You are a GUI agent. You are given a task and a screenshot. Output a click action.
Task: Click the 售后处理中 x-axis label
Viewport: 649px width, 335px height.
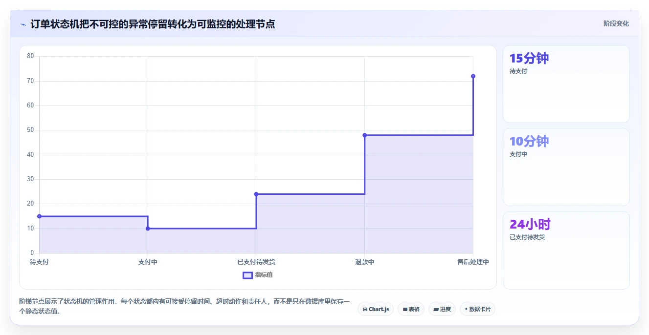pos(473,262)
